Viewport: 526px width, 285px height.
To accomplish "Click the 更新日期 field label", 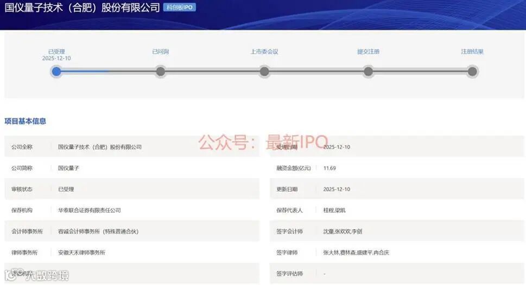I will (287, 189).
